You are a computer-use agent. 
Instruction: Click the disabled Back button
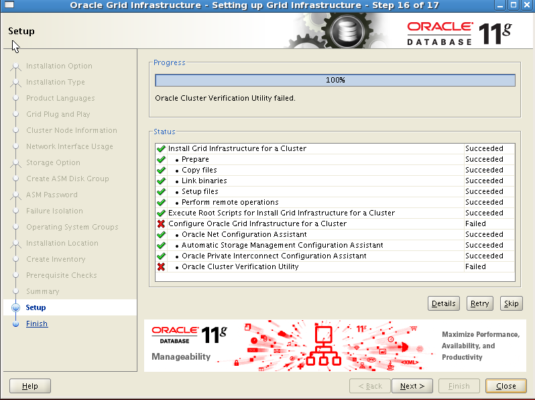(x=370, y=386)
